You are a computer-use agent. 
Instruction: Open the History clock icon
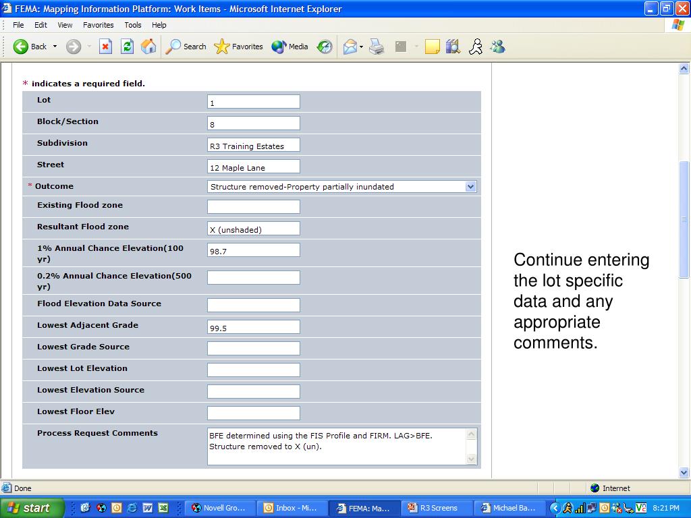[325, 47]
